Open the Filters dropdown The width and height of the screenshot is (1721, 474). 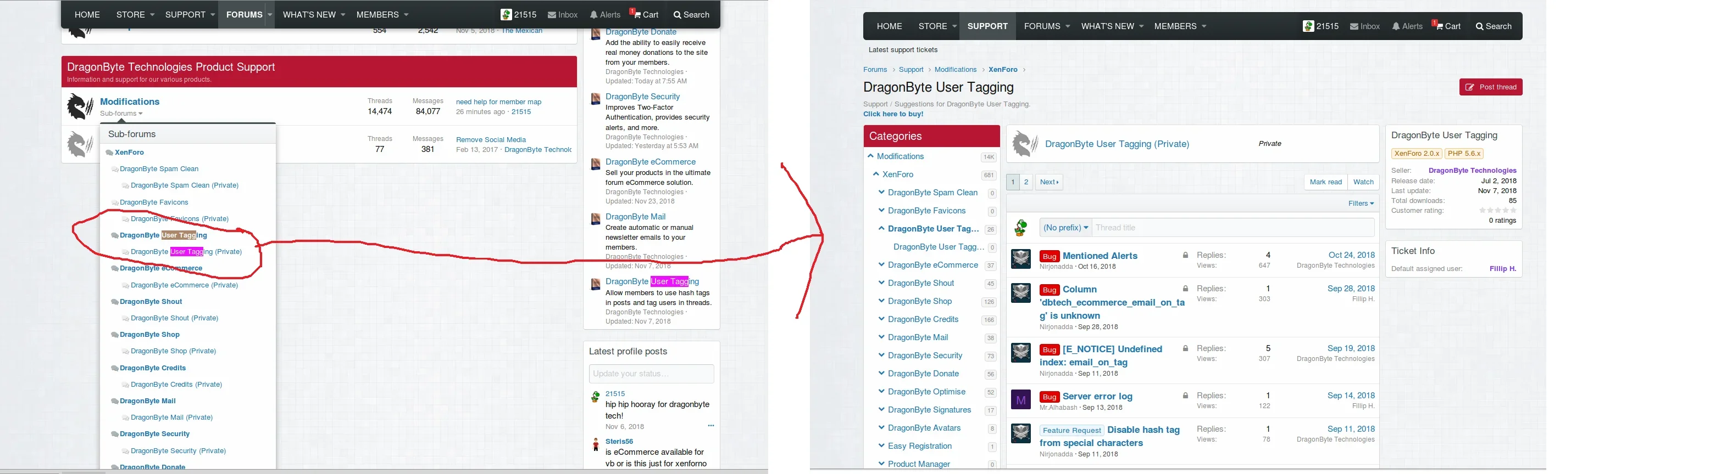[1361, 204]
